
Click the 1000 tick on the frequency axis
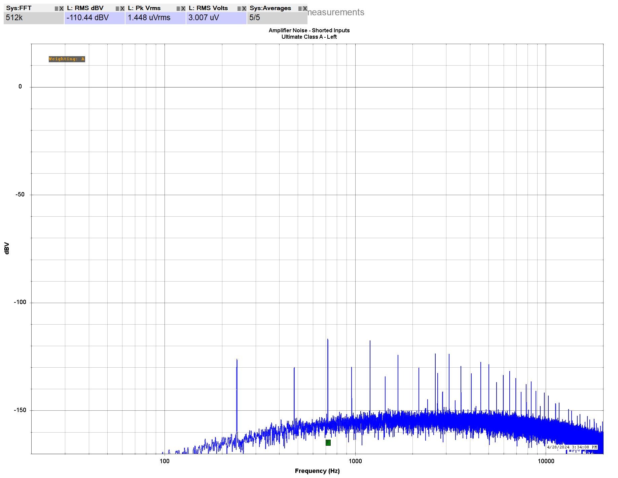pos(355,461)
